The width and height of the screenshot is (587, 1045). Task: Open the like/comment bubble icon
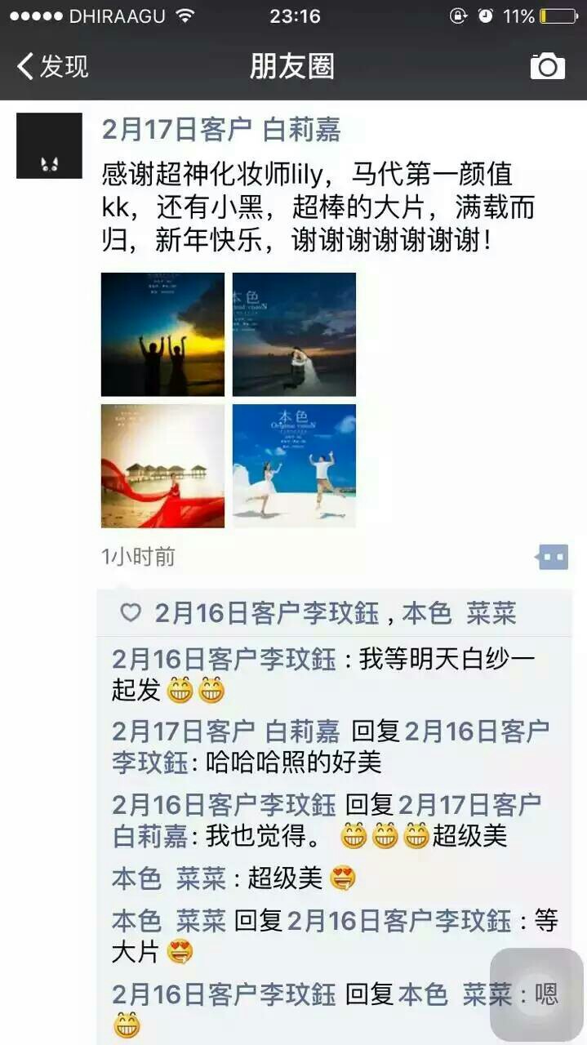(553, 558)
